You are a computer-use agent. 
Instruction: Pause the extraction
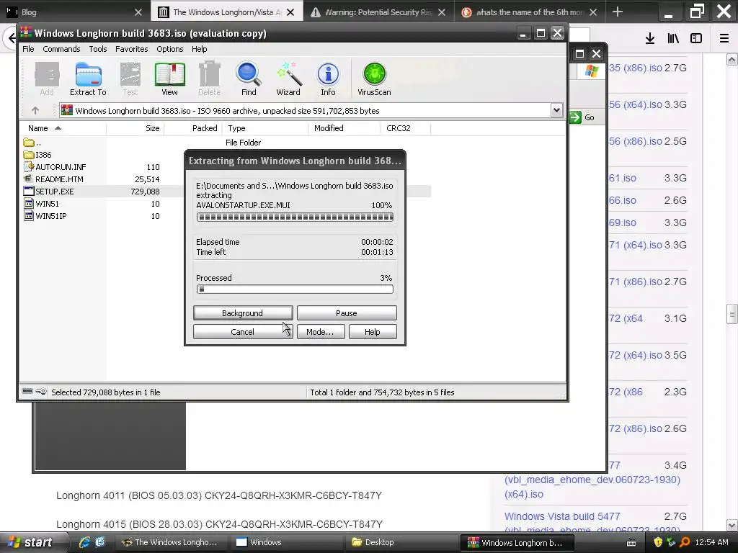tap(347, 313)
